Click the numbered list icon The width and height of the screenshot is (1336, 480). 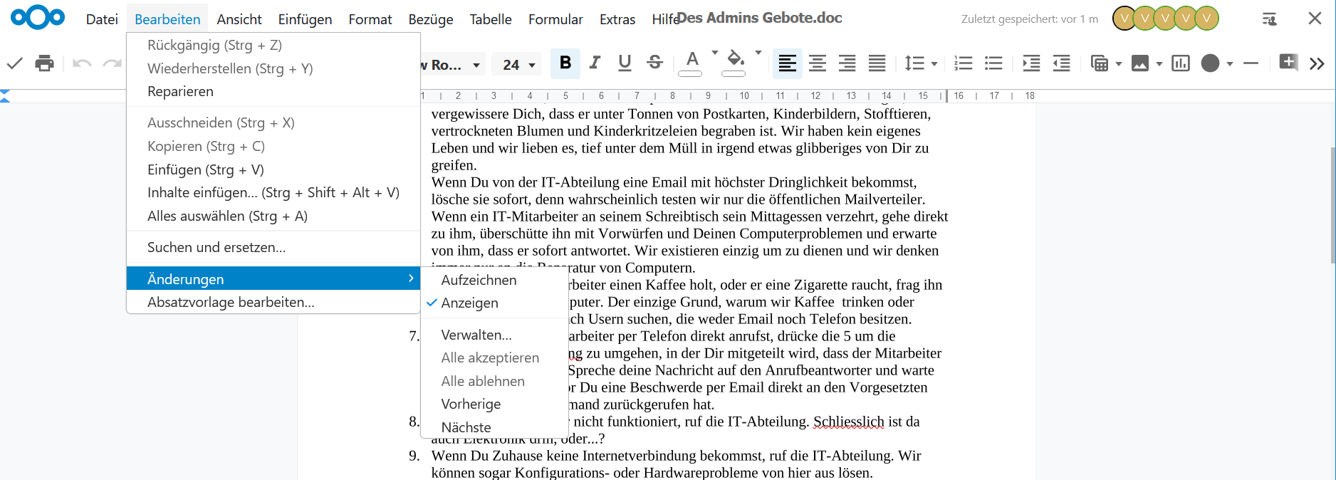(963, 63)
